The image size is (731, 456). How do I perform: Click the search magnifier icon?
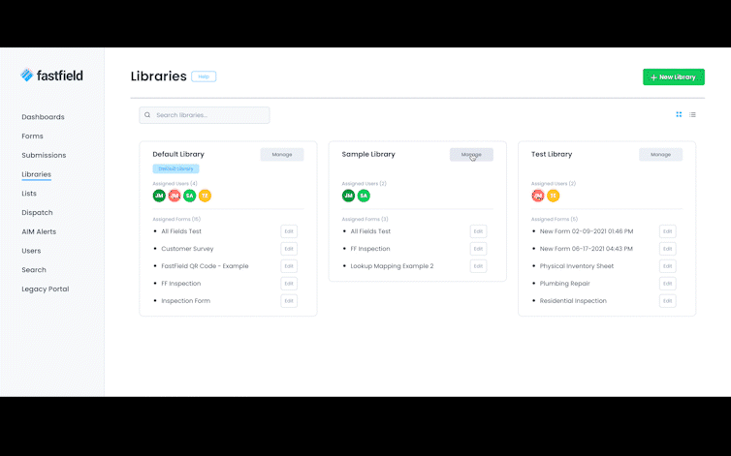click(147, 115)
